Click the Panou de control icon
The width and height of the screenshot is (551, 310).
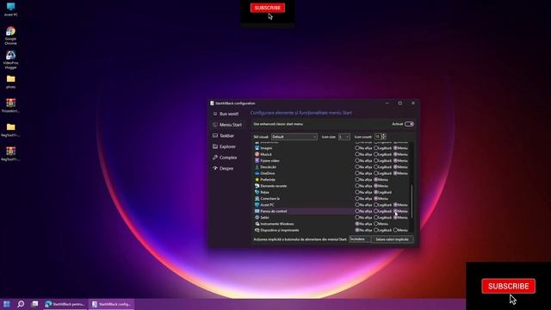tap(257, 211)
